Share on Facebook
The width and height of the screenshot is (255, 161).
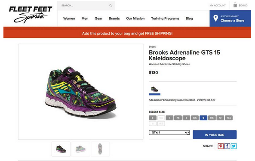coord(227,146)
